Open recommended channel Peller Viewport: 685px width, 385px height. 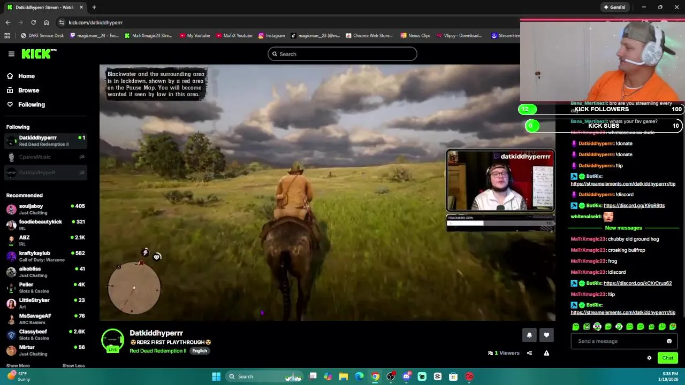pos(45,288)
